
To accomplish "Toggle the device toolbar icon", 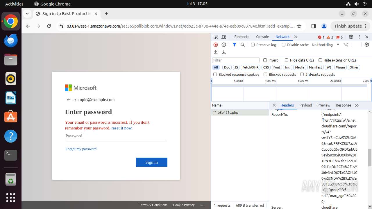I will pyautogui.click(x=224, y=37).
